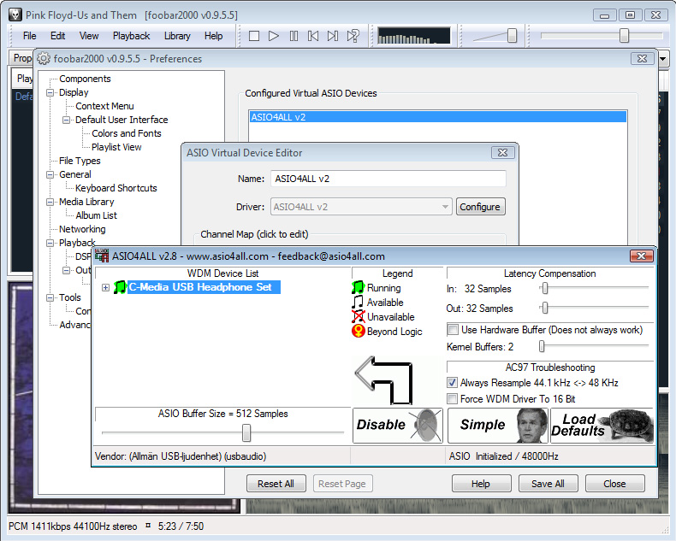Collapse the Display tree node
Image resolution: width=676 pixels, height=541 pixels.
coord(50,92)
